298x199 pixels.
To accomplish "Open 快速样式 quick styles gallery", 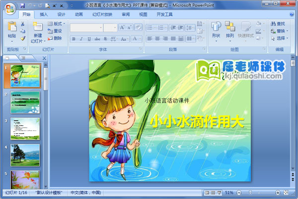I will point(246,31).
